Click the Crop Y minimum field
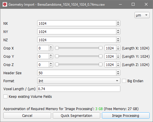 click(x=43, y=56)
